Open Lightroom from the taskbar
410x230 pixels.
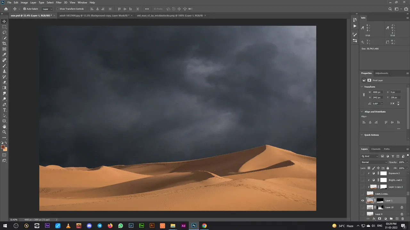[x=131, y=226]
